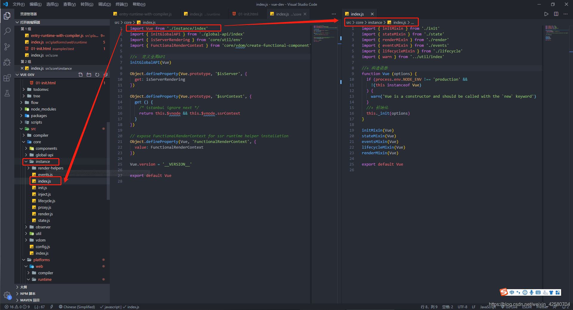The image size is (573, 310).
Task: Open the 编辑(E) menu
Action: tap(35, 4)
